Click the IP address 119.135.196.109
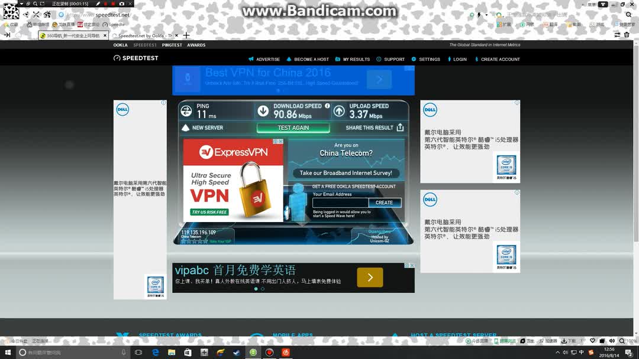This screenshot has width=639, height=359. (198, 233)
